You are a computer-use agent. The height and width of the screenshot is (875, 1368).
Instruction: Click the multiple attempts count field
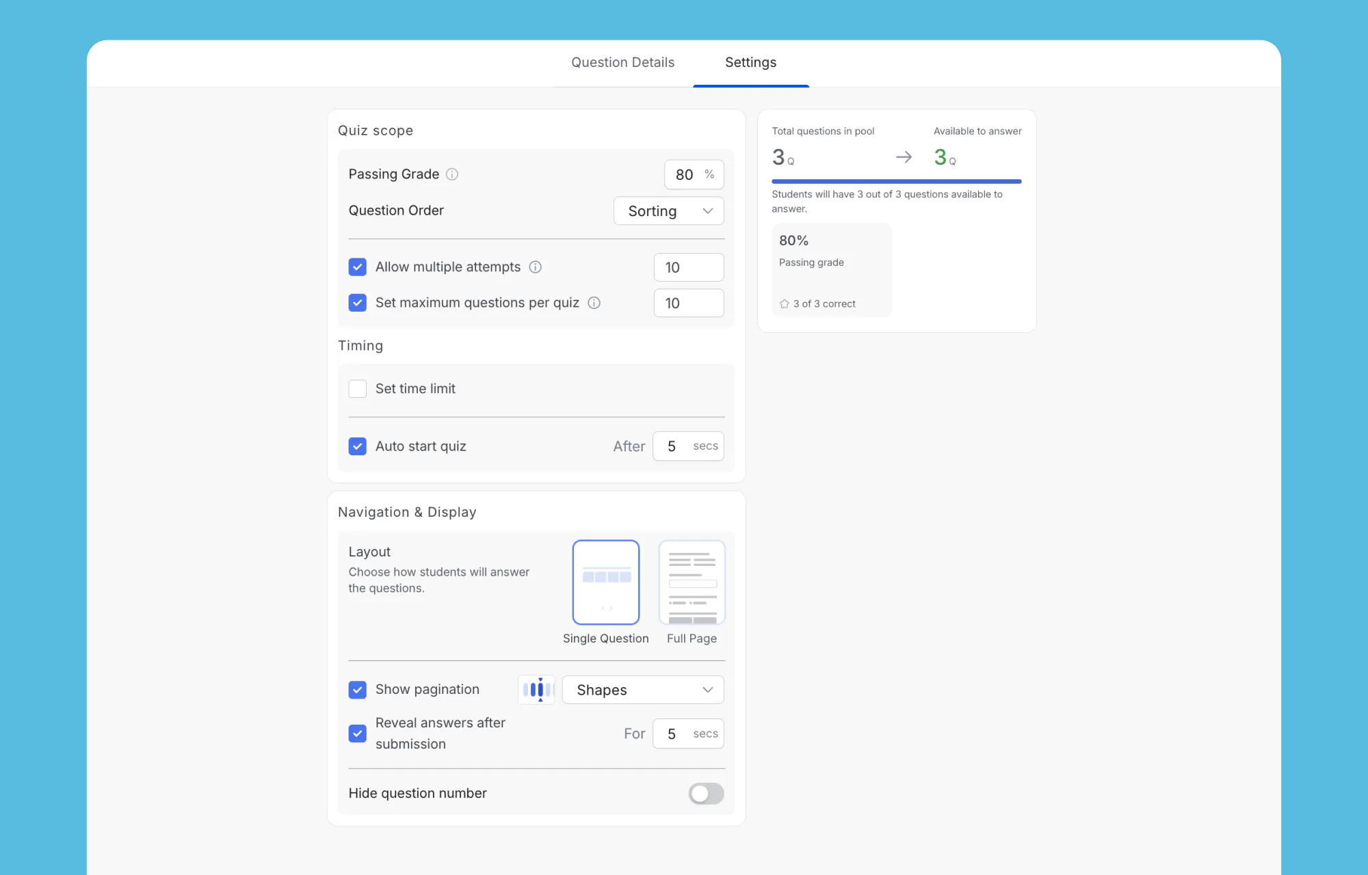[x=688, y=267]
